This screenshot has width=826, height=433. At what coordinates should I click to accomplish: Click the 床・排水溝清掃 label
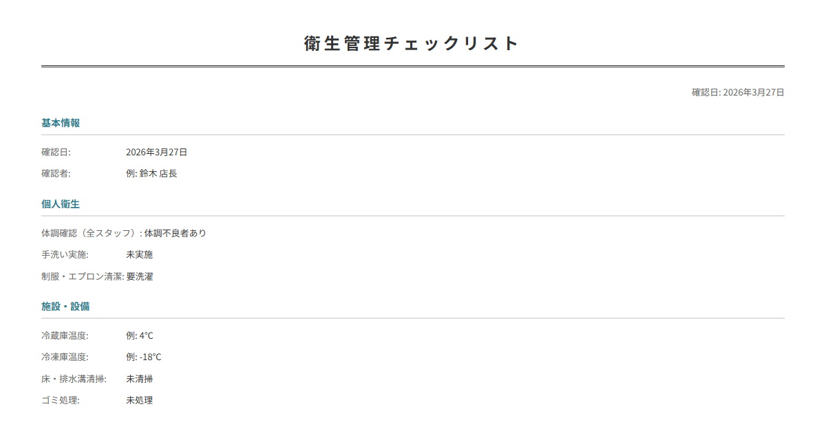point(74,379)
